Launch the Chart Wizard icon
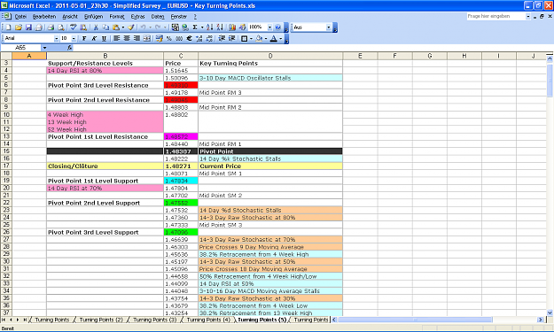The image size is (554, 332). click(x=231, y=27)
